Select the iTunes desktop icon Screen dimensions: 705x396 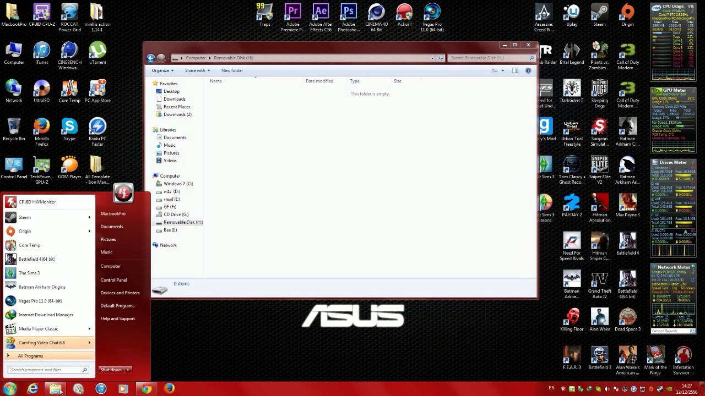click(x=41, y=54)
